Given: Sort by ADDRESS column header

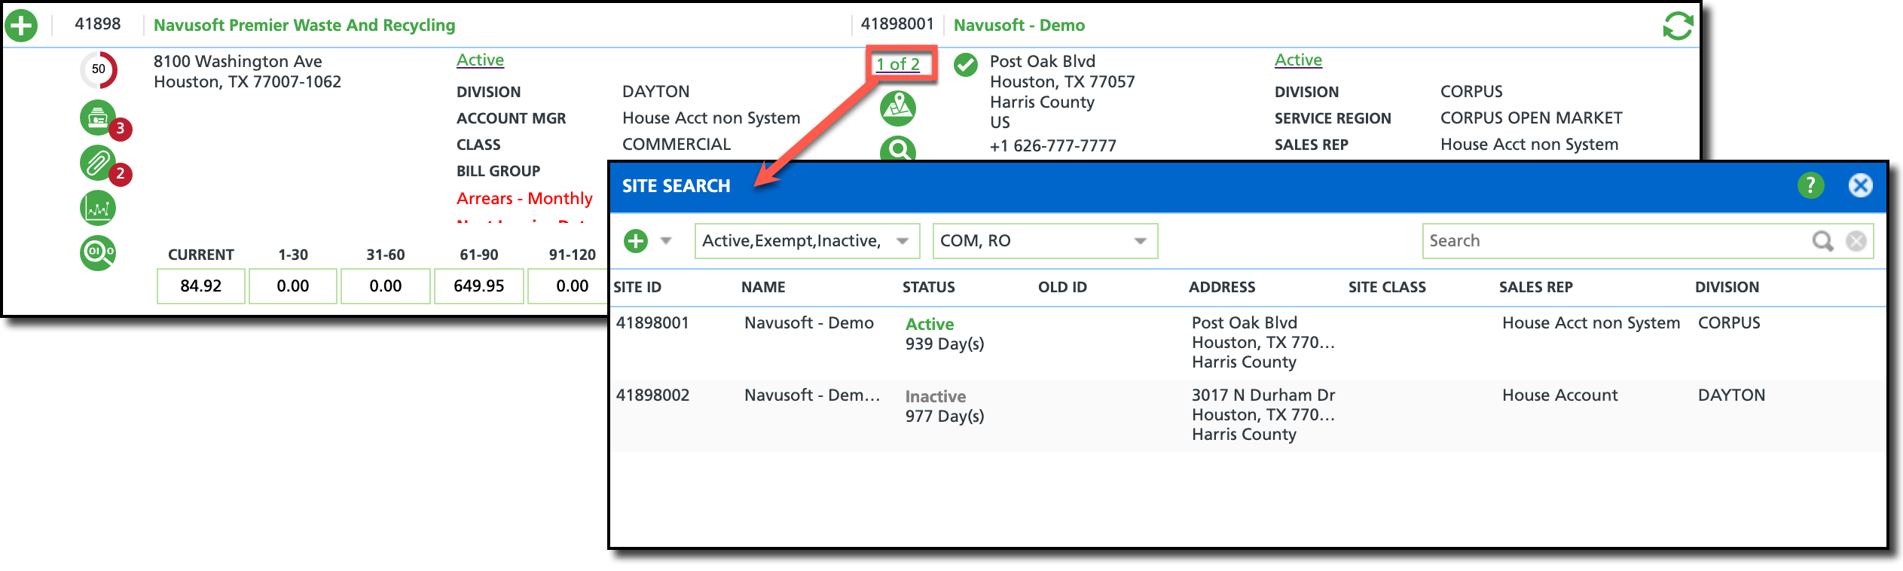Looking at the screenshot, I should (x=1222, y=287).
